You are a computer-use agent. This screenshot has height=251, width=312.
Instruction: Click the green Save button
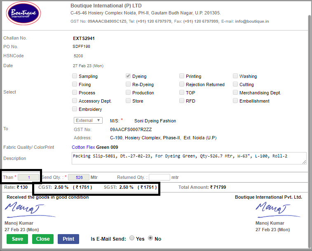pyautogui.click(x=17, y=239)
